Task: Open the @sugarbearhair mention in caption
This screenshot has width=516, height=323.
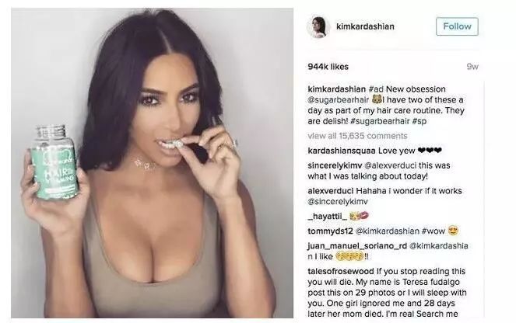Action: coord(339,100)
